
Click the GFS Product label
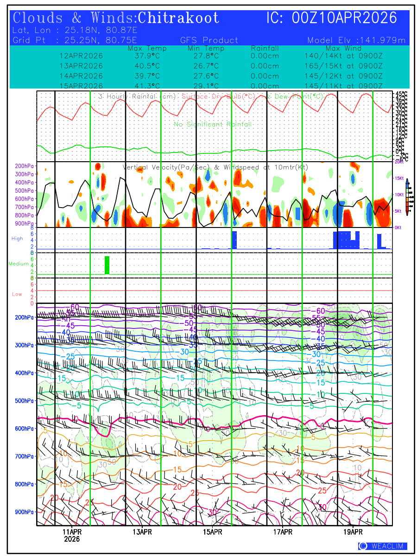pyautogui.click(x=209, y=40)
